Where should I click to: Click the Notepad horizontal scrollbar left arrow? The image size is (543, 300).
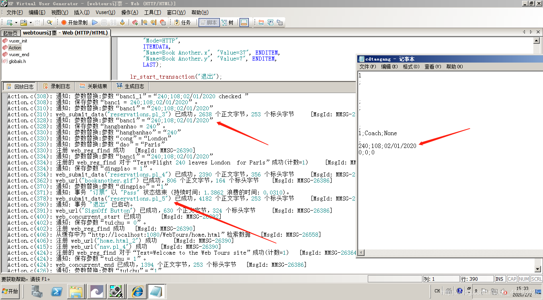click(x=361, y=253)
